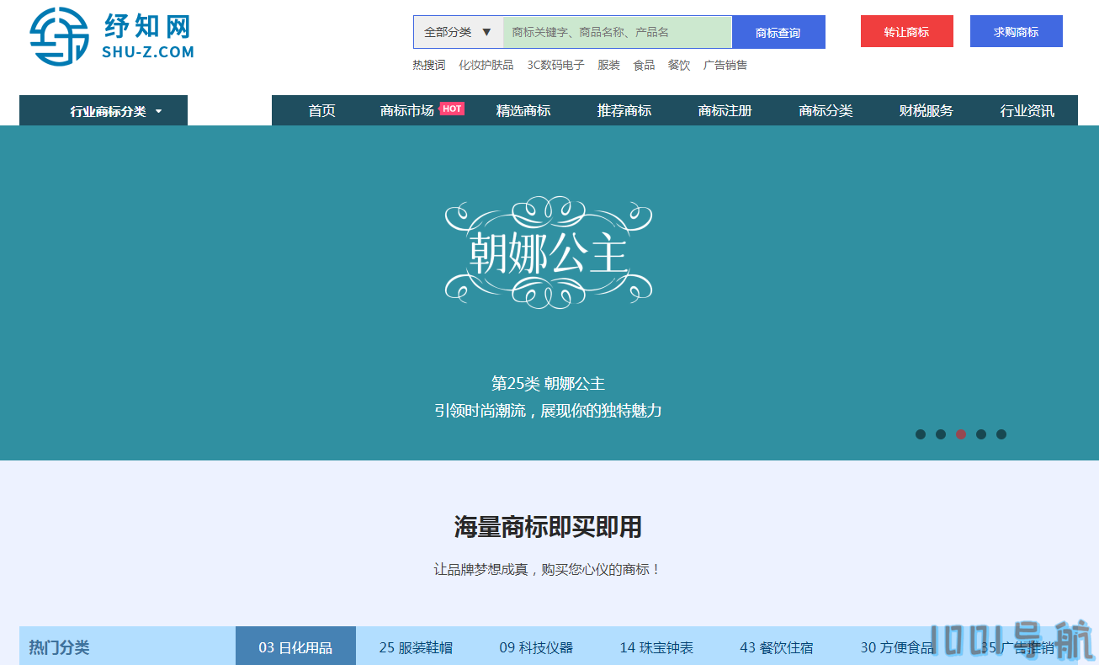Image resolution: width=1099 pixels, height=665 pixels.
Task: Click subtitle 让品牌梦想成真，购买您心仪的商标！
Action: point(549,570)
